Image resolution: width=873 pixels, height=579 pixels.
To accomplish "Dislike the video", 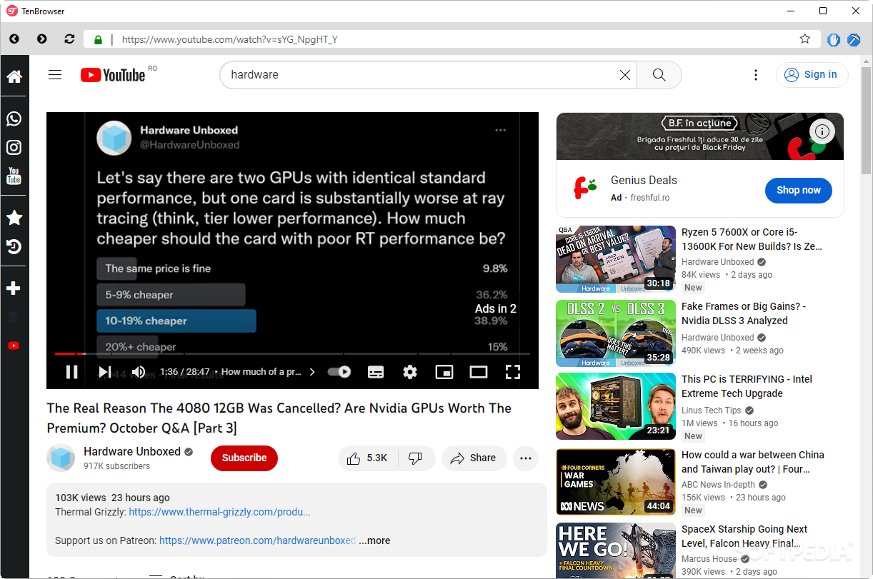I will pos(415,458).
